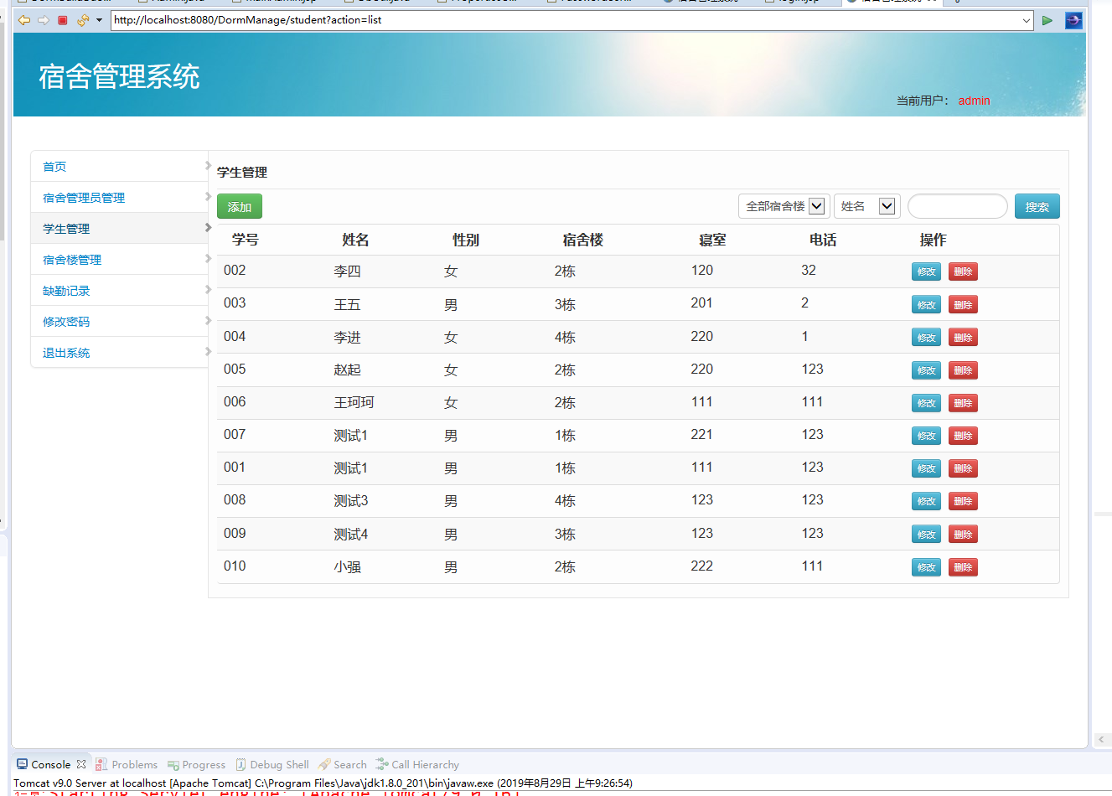Click the blue 搜索 search button

(x=1037, y=205)
